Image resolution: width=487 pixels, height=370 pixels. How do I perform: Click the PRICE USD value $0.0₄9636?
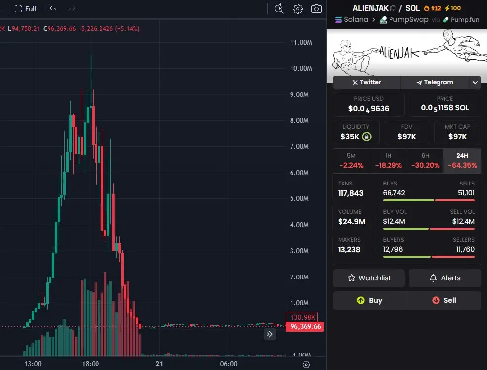(x=369, y=109)
